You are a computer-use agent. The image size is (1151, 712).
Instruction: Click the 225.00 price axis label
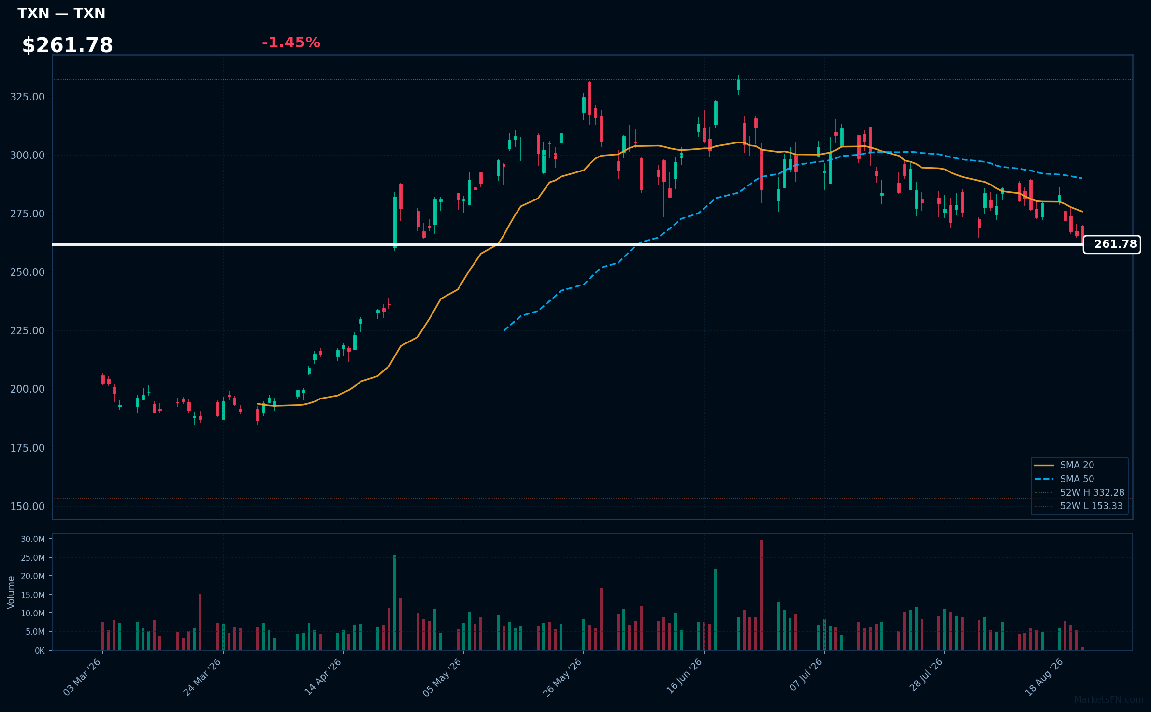(x=28, y=331)
